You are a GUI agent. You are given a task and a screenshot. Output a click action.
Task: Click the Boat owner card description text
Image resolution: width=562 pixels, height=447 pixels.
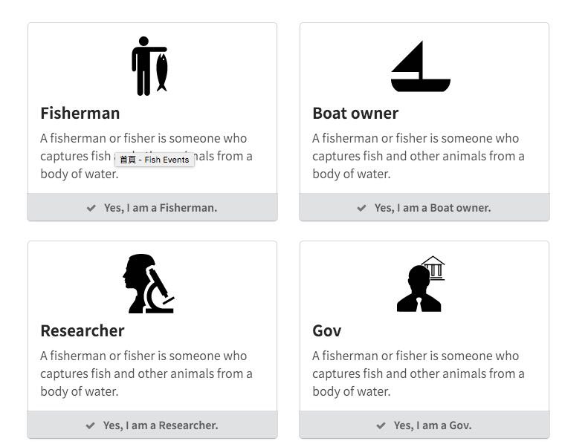(x=419, y=156)
